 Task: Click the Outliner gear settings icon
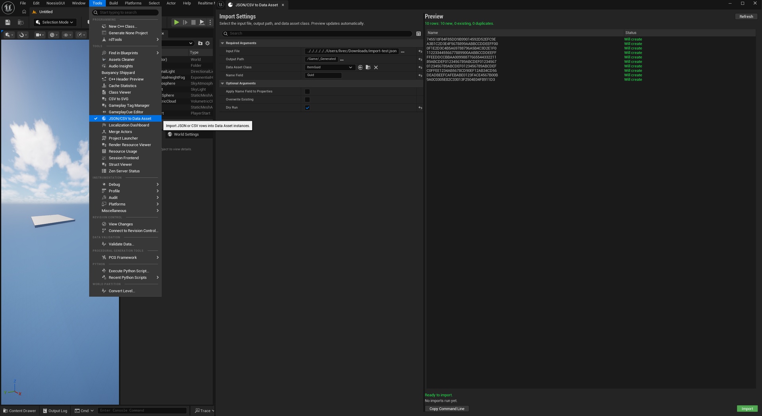coord(207,43)
